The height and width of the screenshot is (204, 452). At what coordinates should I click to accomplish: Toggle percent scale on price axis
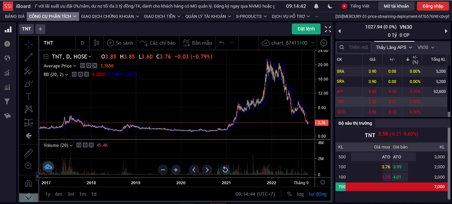[289, 194]
